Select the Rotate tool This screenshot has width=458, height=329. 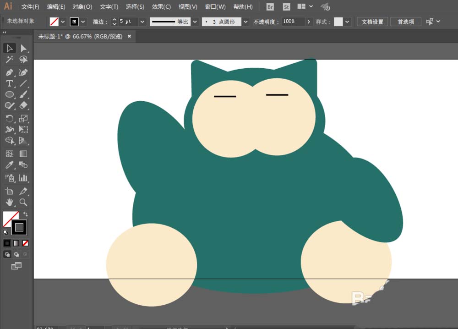[9, 118]
